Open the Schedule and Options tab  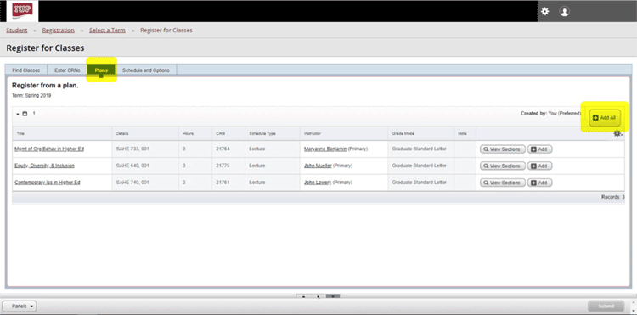tap(146, 70)
